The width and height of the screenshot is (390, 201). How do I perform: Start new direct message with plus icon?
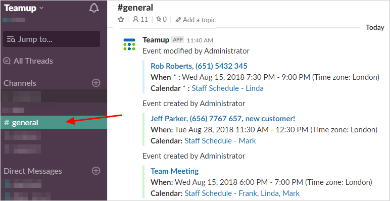coord(96,171)
